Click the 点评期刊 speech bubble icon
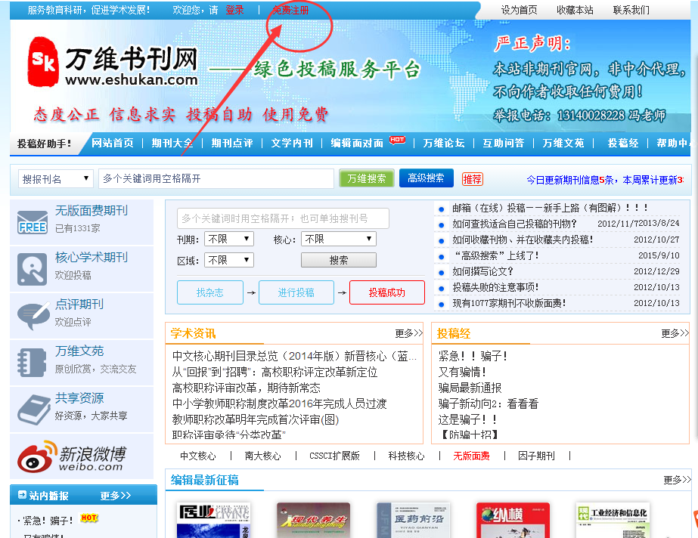The height and width of the screenshot is (538, 698). (x=33, y=314)
